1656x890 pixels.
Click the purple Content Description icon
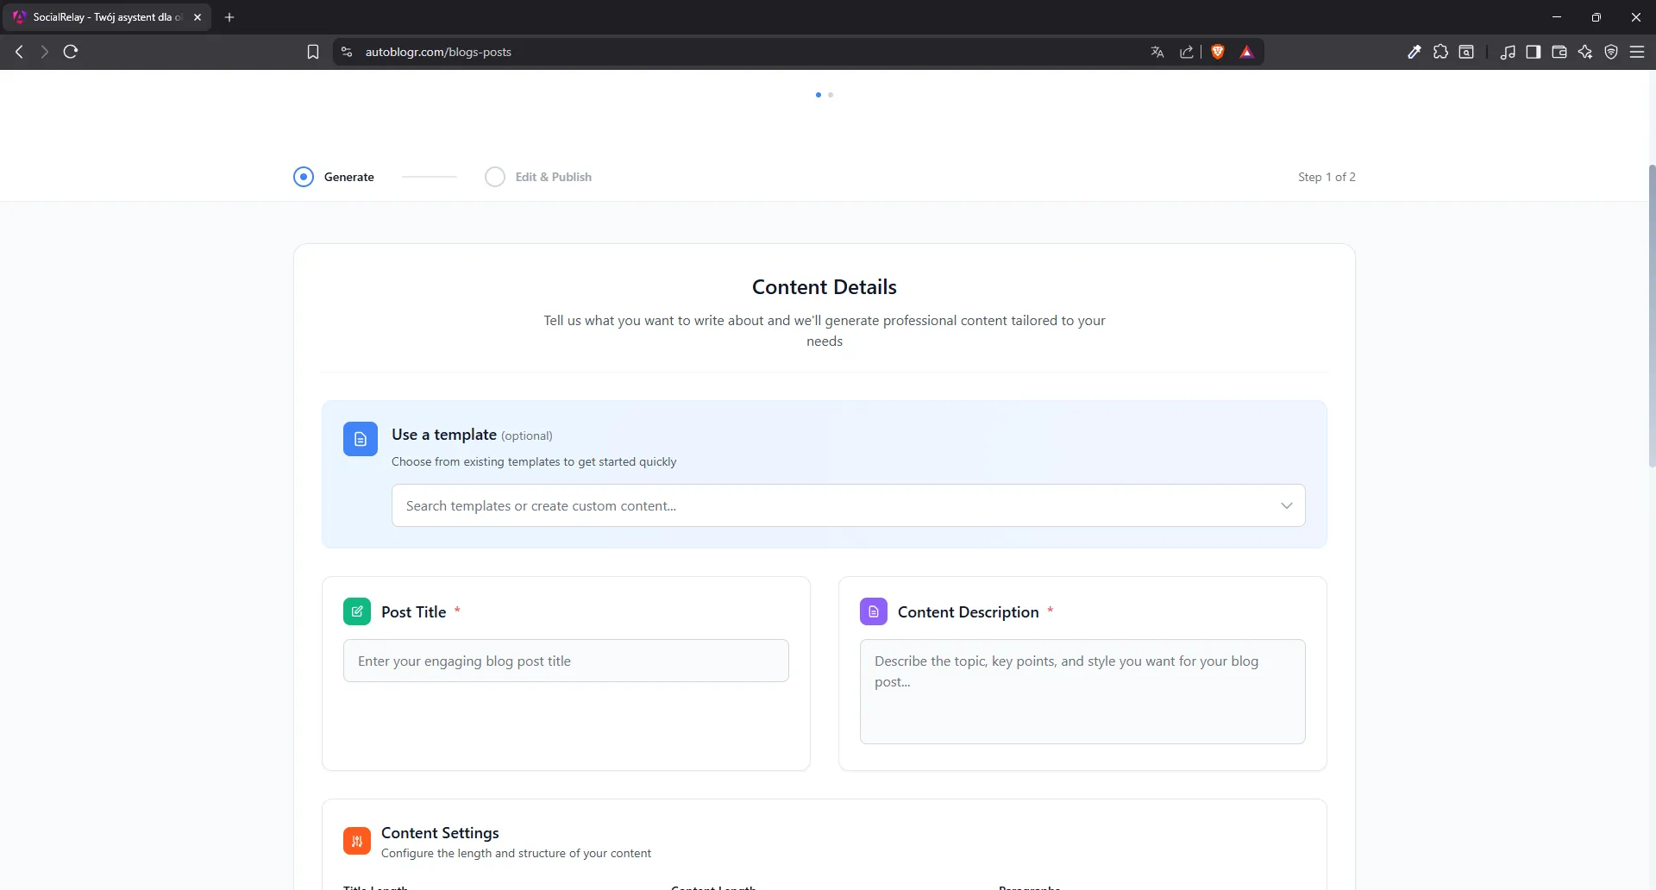click(x=874, y=611)
